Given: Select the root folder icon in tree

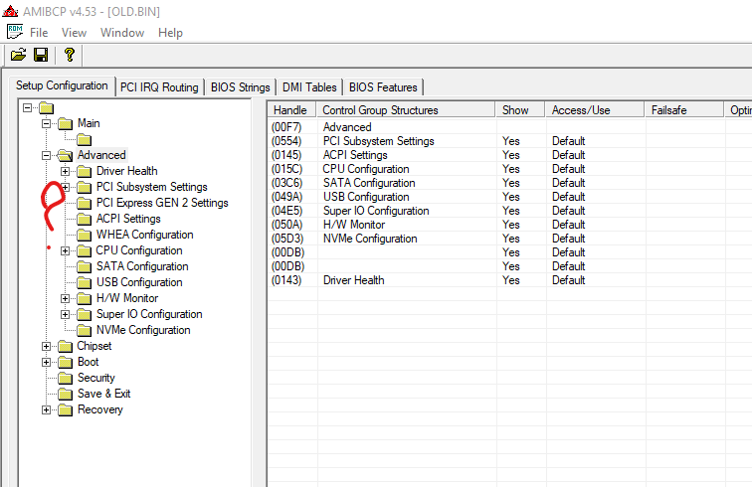Looking at the screenshot, I should tap(46, 108).
